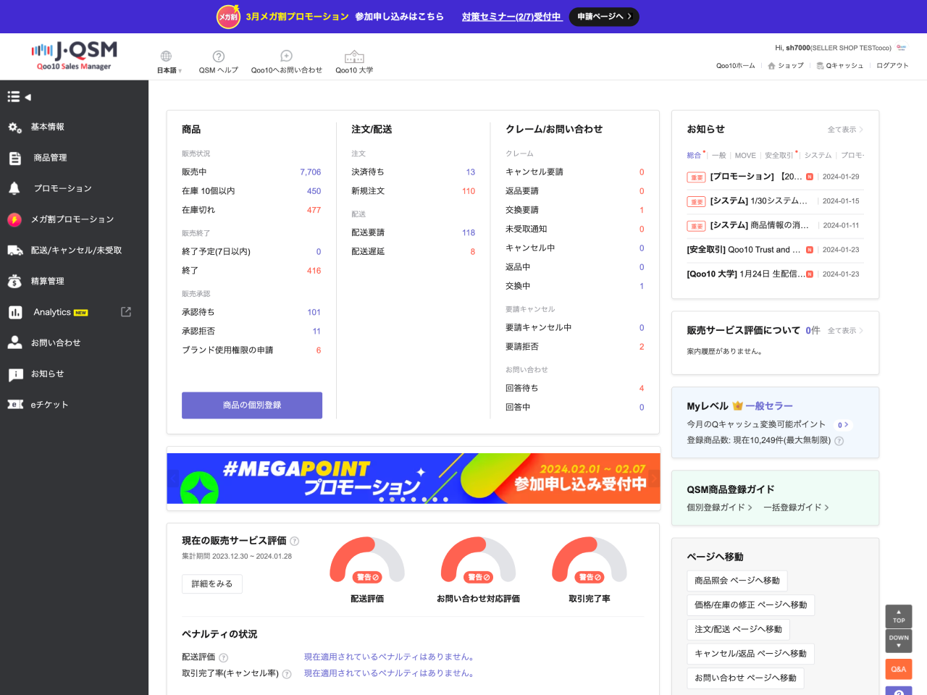
Task: Click help icon beside 登録商品数
Action: [839, 441]
